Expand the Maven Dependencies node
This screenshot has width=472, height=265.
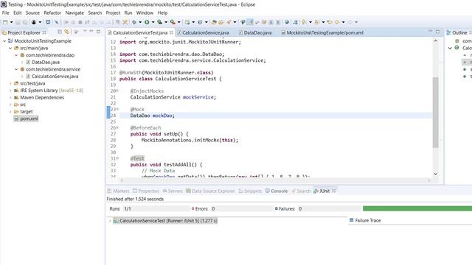[10, 97]
